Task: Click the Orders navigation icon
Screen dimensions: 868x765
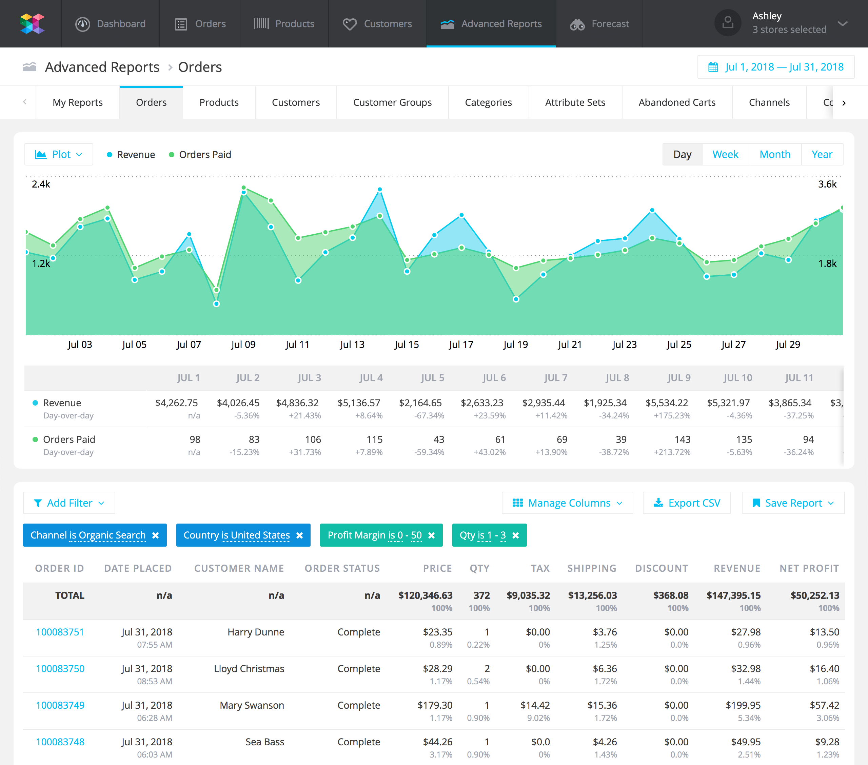Action: point(181,24)
